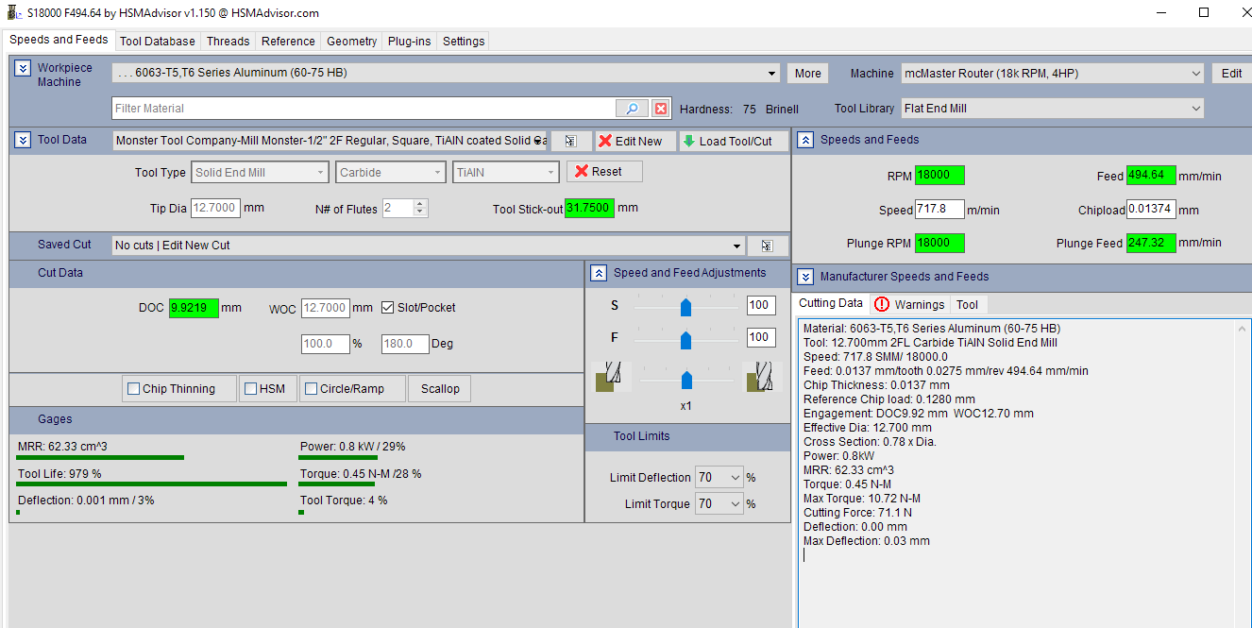The height and width of the screenshot is (628, 1252).
Task: Open the Warnings tab
Action: coord(909,304)
